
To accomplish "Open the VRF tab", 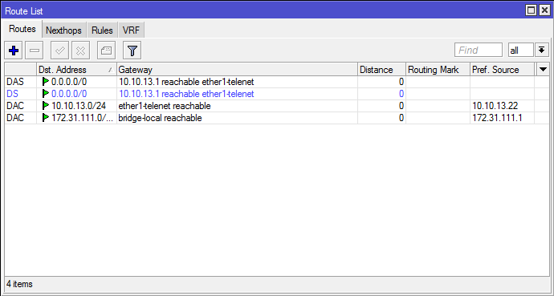I will (131, 30).
